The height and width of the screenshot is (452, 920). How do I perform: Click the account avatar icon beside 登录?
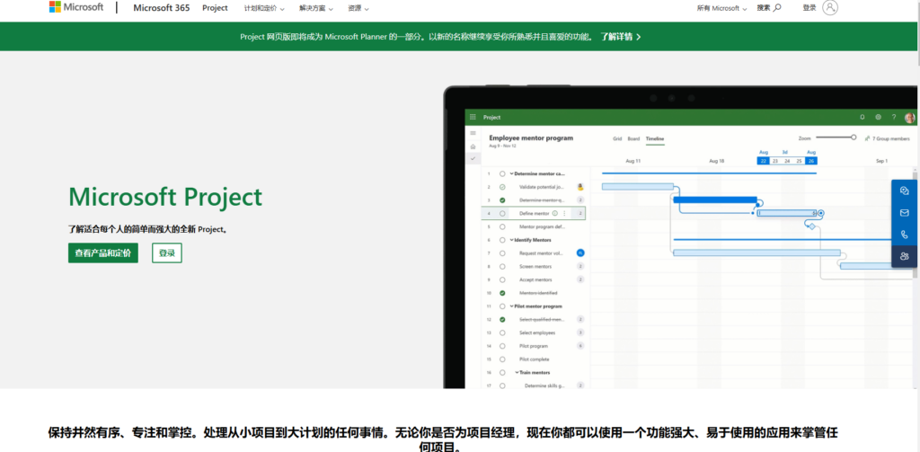tap(830, 7)
